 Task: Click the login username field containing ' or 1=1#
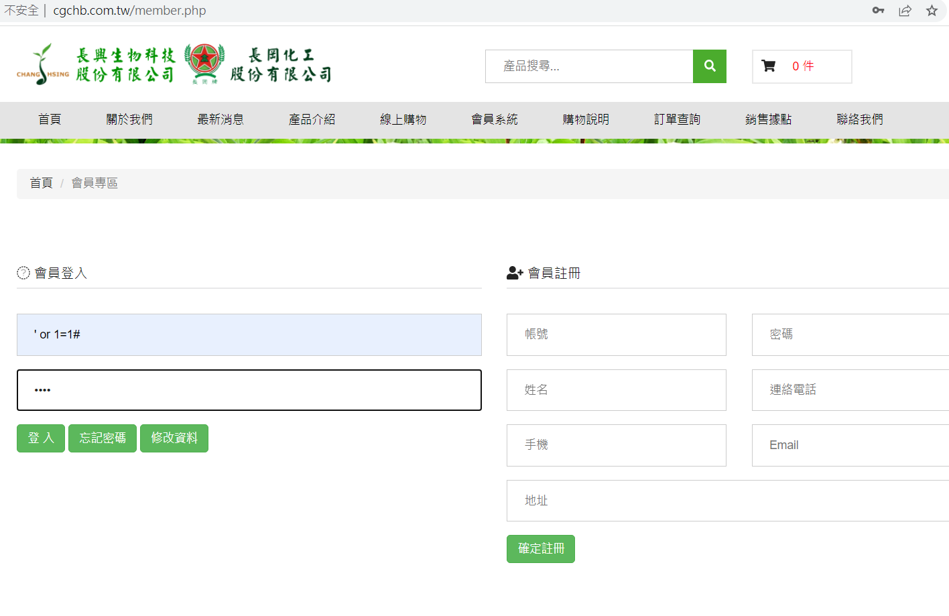click(x=249, y=334)
